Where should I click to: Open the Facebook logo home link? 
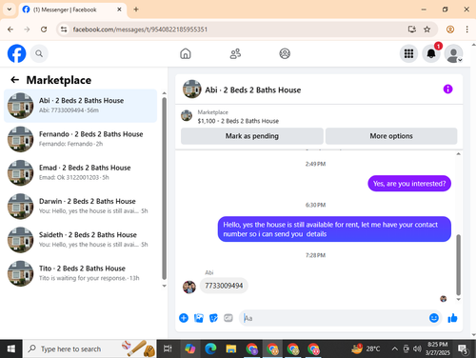click(x=16, y=53)
